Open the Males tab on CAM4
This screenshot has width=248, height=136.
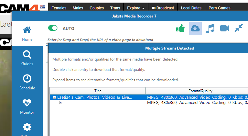click(78, 8)
